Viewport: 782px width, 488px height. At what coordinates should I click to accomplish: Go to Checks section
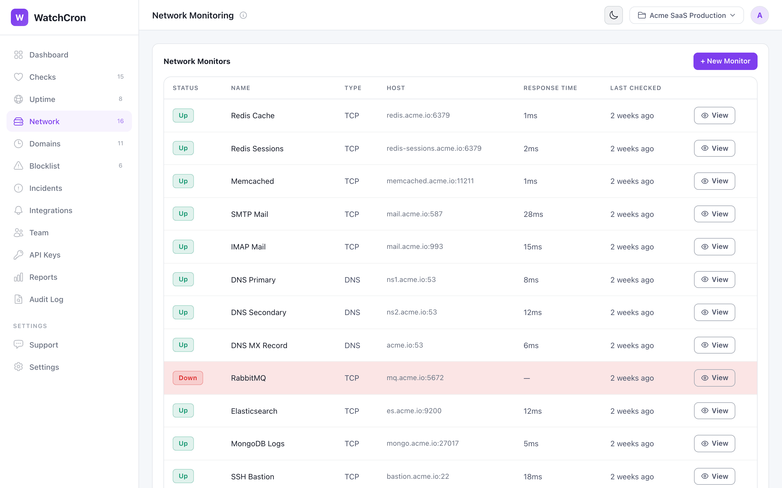coord(69,77)
